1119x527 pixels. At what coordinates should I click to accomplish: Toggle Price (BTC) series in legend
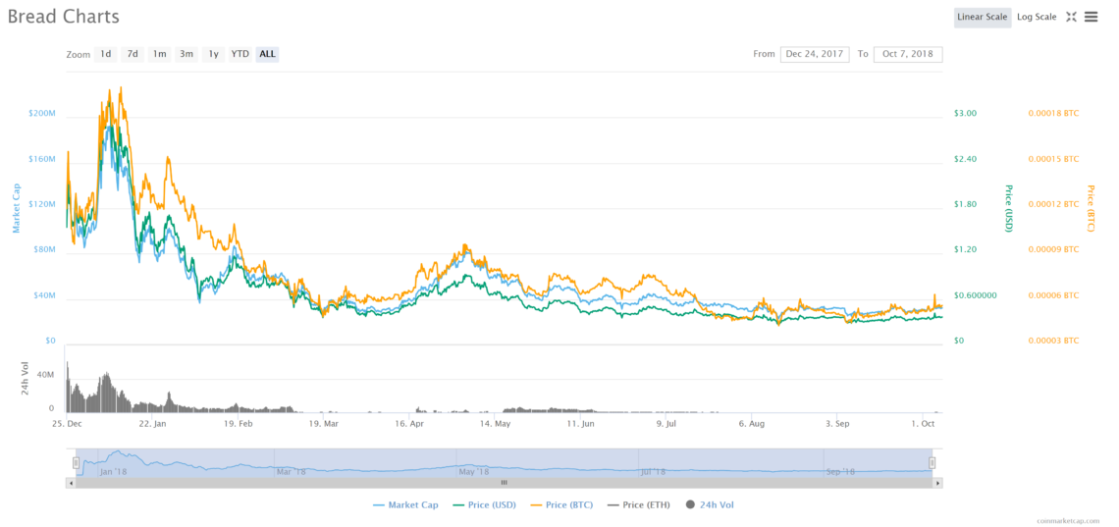pyautogui.click(x=563, y=504)
